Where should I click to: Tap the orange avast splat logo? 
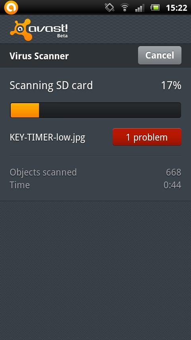coord(21,29)
